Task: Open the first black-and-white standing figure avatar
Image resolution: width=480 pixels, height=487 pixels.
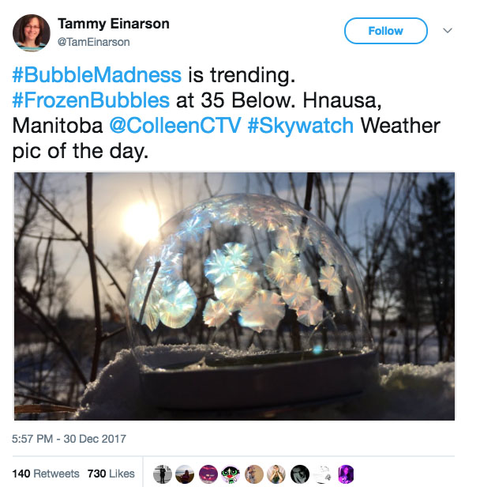Action: tap(162, 474)
